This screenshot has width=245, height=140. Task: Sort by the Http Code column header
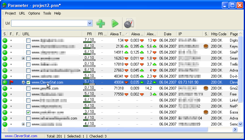point(219,34)
